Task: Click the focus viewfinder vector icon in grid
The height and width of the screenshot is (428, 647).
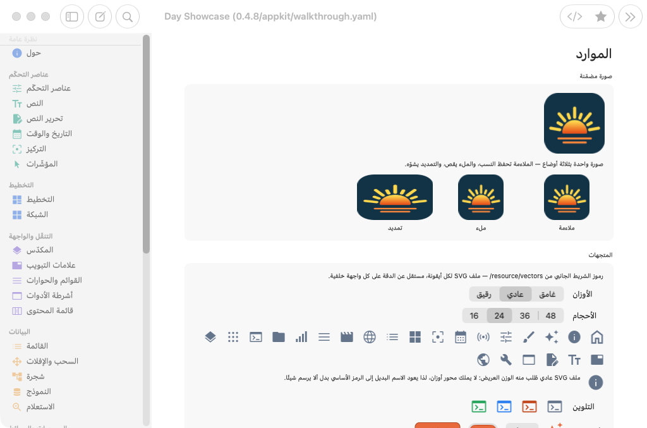Action: click(438, 337)
